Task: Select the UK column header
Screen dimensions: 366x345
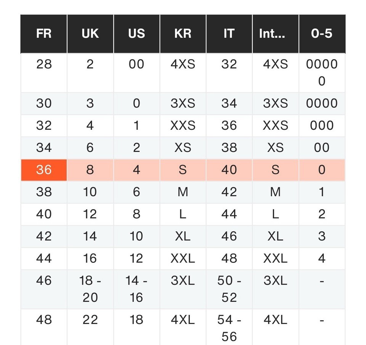Action: coord(90,34)
